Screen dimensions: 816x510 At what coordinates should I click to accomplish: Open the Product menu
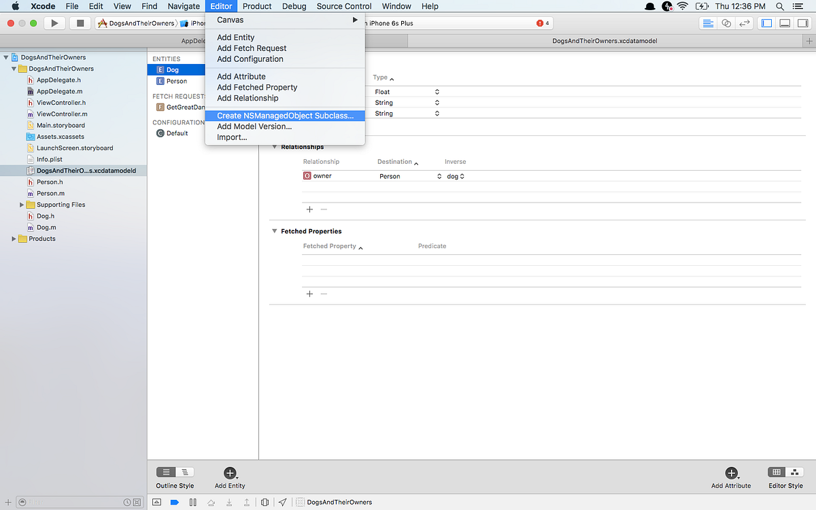(x=257, y=6)
